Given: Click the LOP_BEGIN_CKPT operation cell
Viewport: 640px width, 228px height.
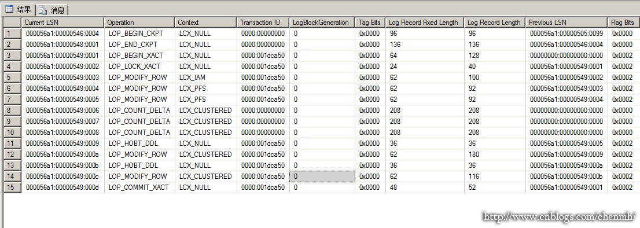Looking at the screenshot, I should [139, 34].
